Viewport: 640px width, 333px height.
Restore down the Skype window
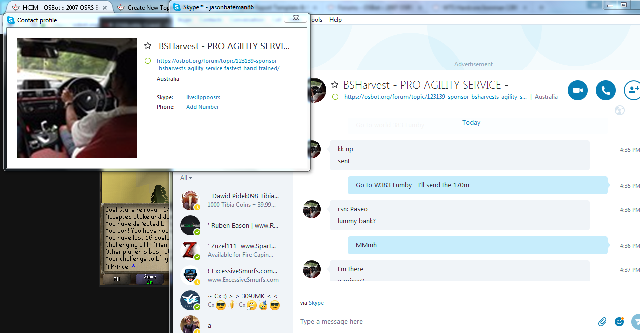tap(623, 4)
